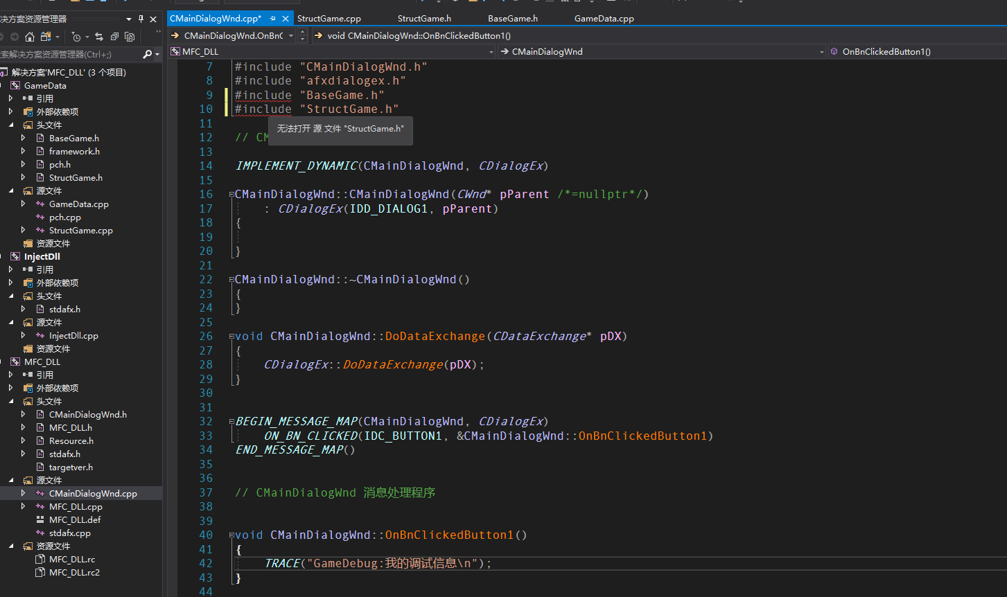This screenshot has width=1007, height=597.
Task: Click the toolbar overflow chevron in Solution Explorer
Action: (159, 32)
